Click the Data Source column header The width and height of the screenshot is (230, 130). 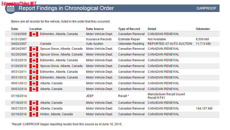coord(95,29)
